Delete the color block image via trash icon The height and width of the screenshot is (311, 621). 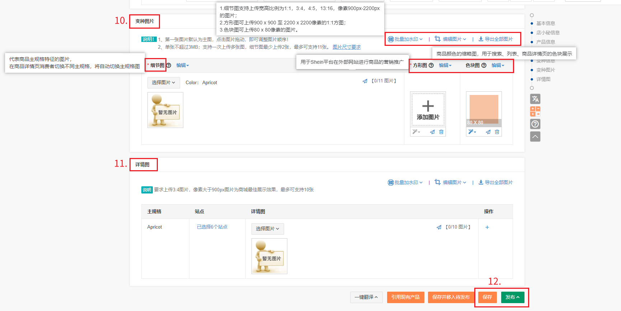pyautogui.click(x=497, y=132)
